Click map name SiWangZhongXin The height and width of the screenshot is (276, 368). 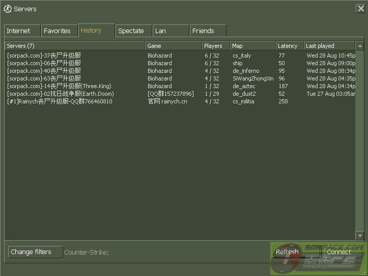coord(253,78)
